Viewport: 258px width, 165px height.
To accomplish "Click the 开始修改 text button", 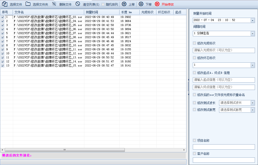I will (168, 4).
